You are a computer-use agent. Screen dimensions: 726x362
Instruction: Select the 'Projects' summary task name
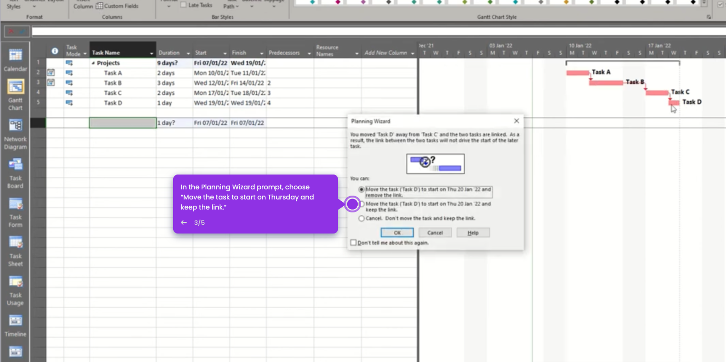coord(108,63)
